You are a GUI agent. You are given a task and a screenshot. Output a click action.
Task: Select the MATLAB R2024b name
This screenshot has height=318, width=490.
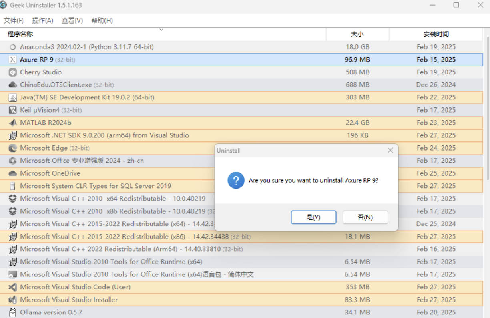click(x=46, y=123)
